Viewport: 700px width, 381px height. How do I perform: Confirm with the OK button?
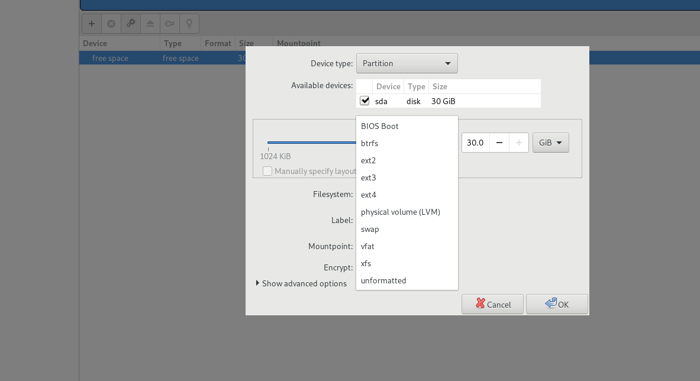click(557, 304)
